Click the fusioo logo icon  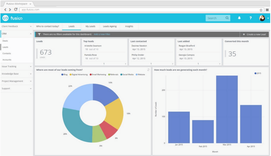click(x=6, y=18)
